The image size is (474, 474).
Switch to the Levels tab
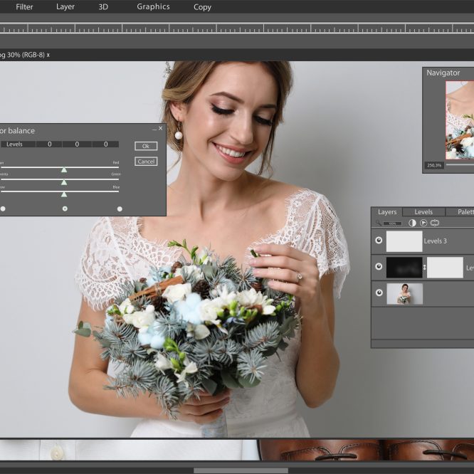coord(423,212)
